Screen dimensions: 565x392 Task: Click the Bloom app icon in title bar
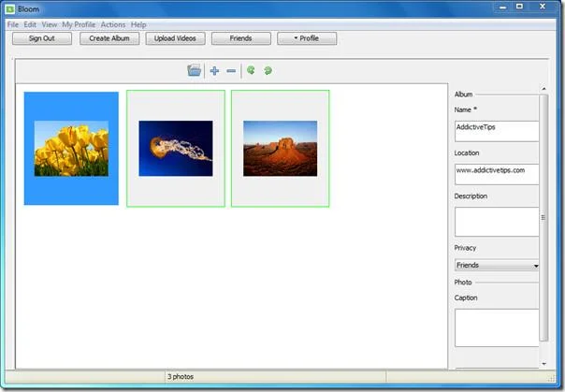click(9, 9)
